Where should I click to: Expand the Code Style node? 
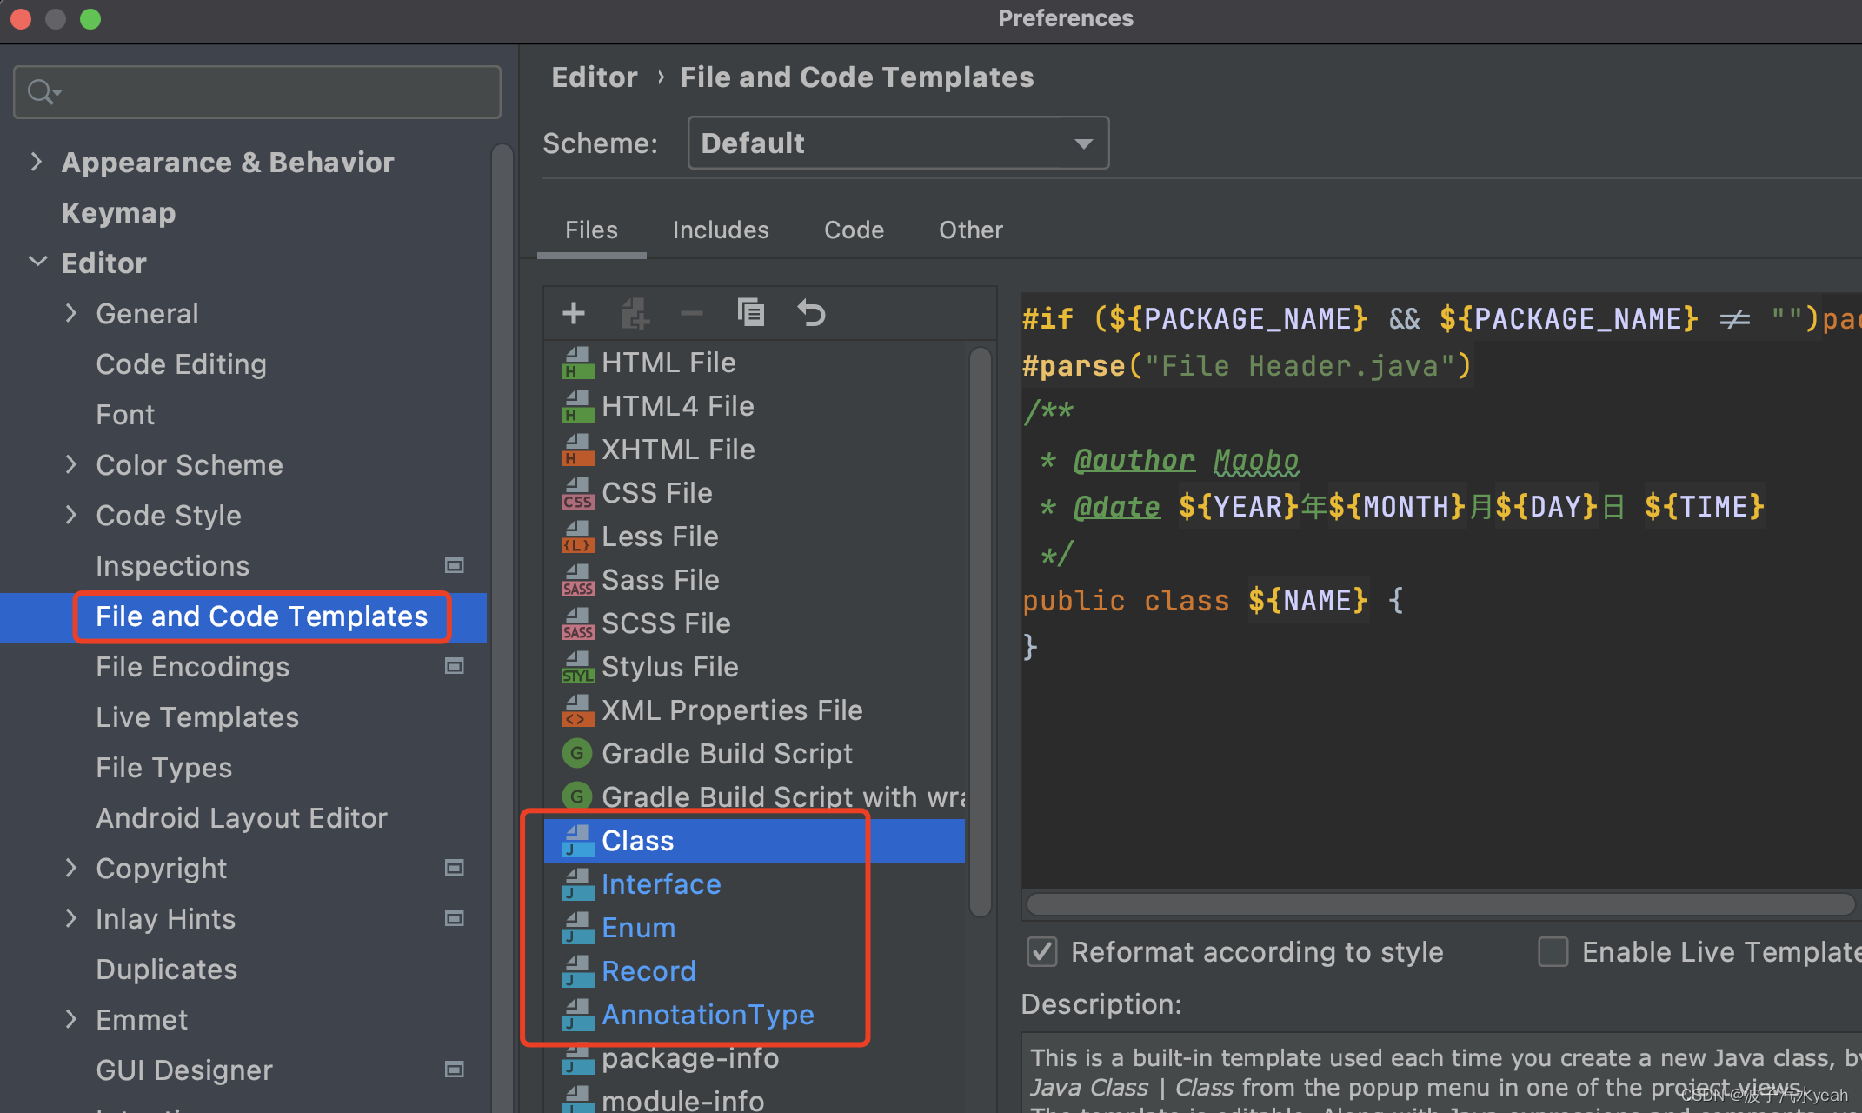(71, 515)
